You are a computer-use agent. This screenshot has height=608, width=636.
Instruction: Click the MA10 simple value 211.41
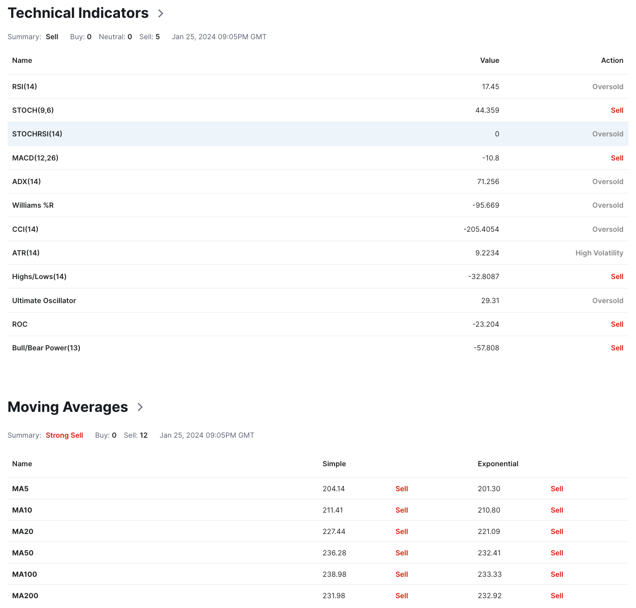[x=333, y=510]
